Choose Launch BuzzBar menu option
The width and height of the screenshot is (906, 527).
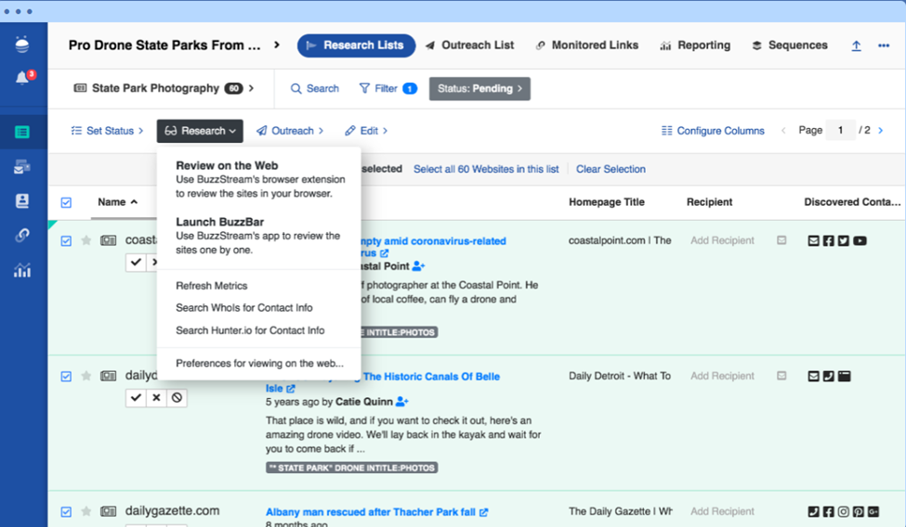pos(260,236)
